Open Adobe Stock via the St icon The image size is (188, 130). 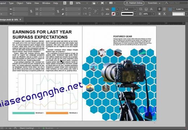coord(71,3)
